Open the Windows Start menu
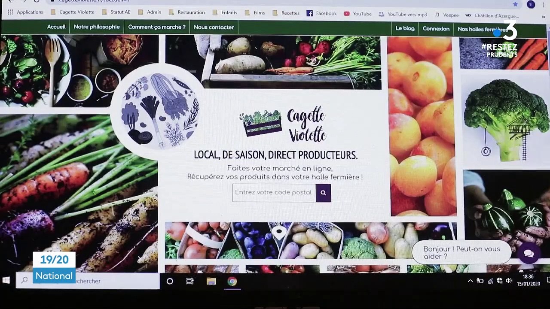 tap(6, 281)
